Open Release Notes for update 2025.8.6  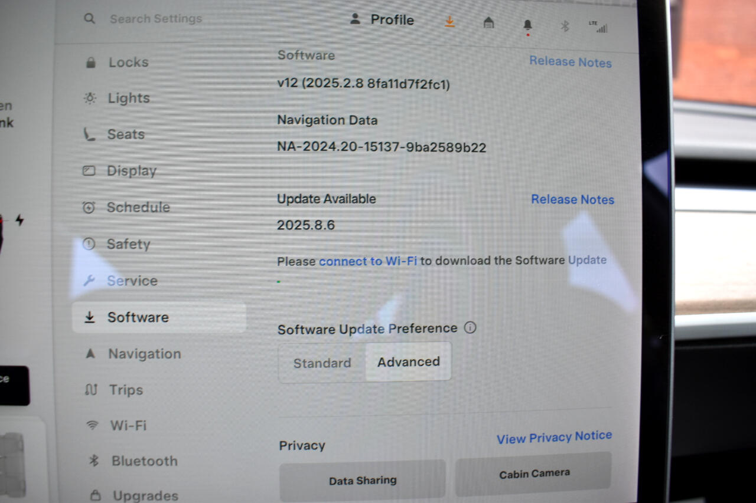tap(573, 199)
